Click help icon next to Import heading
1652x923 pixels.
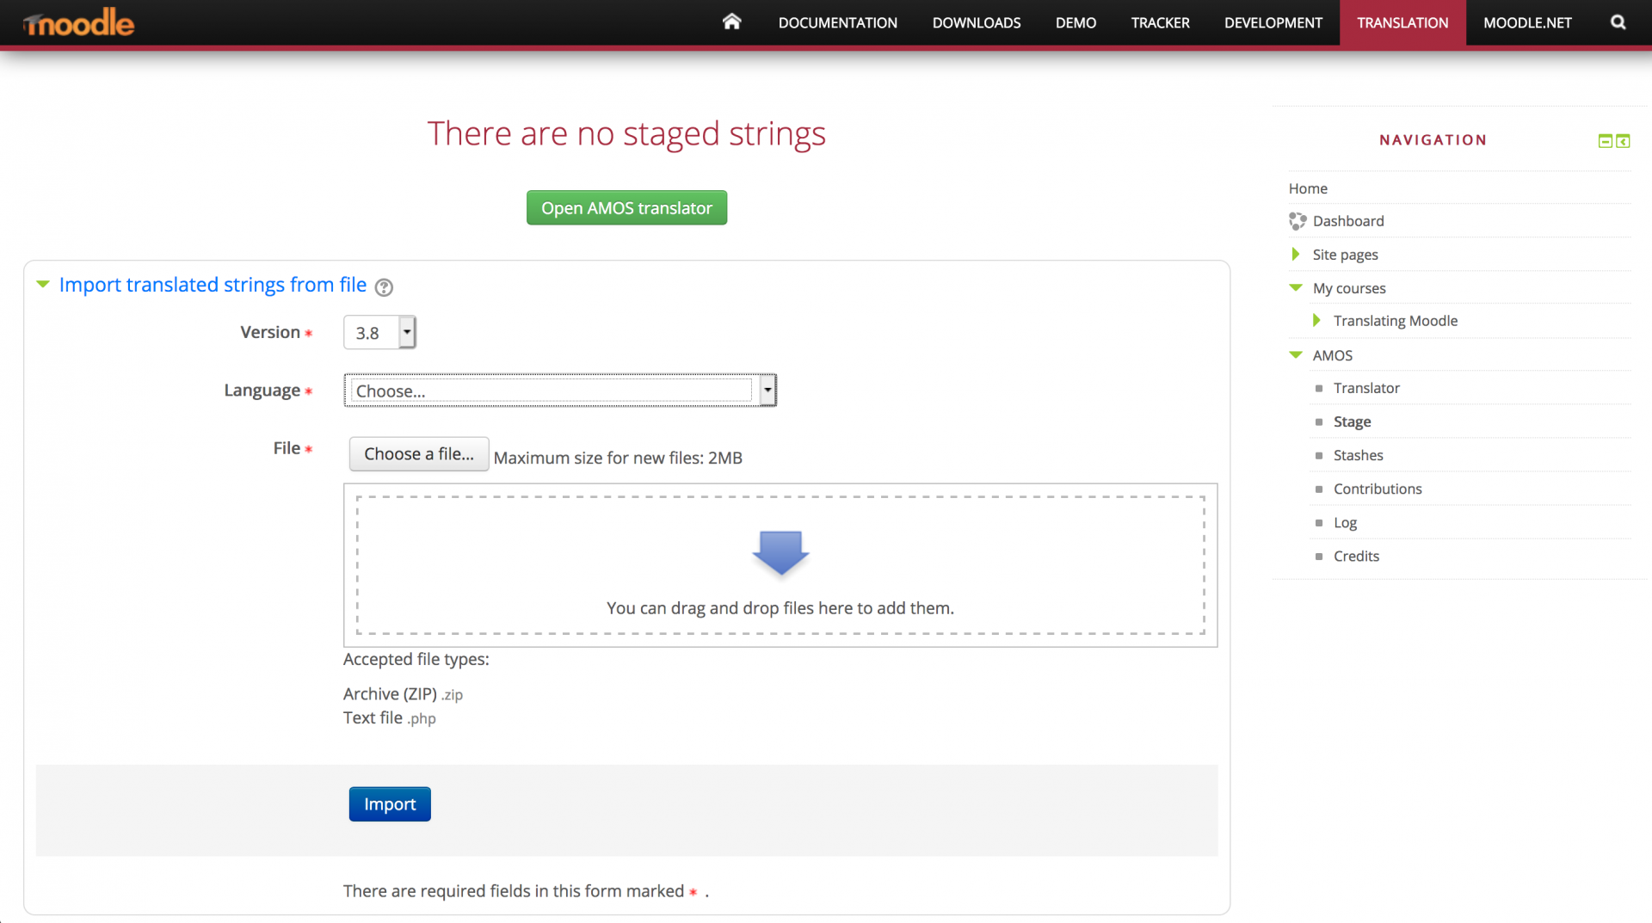pos(385,287)
